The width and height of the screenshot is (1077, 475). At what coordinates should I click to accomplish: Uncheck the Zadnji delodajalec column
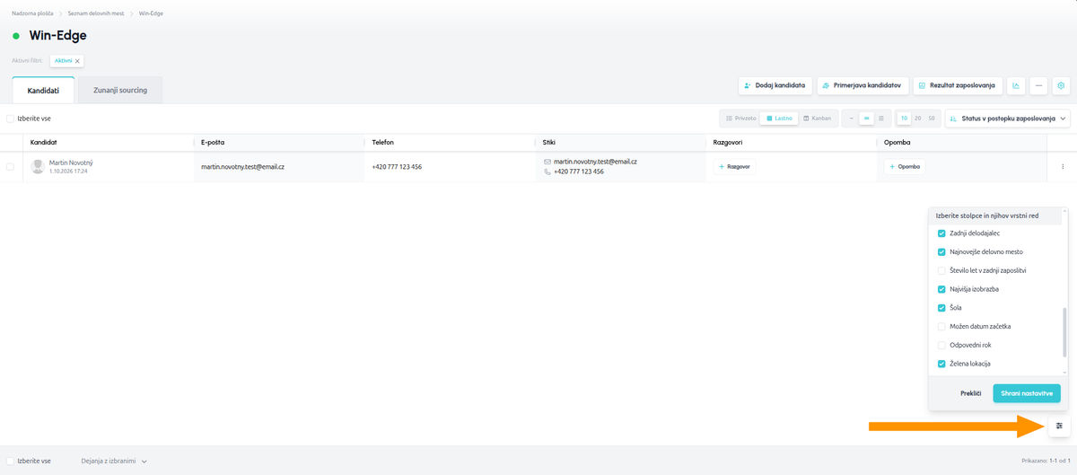(x=941, y=233)
